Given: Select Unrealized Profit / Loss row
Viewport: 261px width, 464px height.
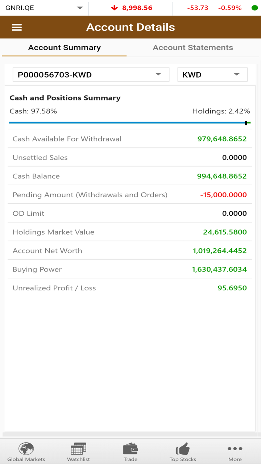Looking at the screenshot, I should coord(130,288).
